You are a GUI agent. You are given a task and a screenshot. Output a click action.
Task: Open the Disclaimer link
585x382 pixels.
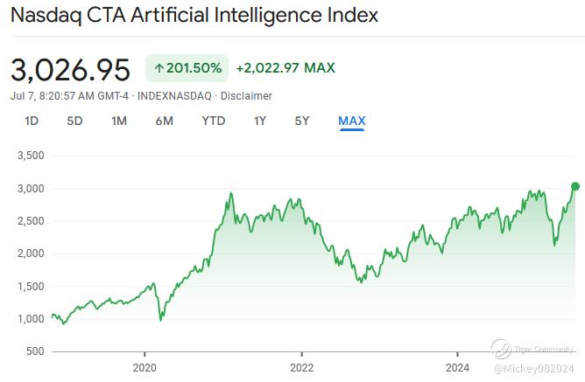coord(246,96)
